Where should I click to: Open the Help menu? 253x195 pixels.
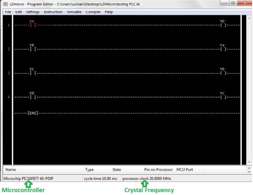[109, 12]
